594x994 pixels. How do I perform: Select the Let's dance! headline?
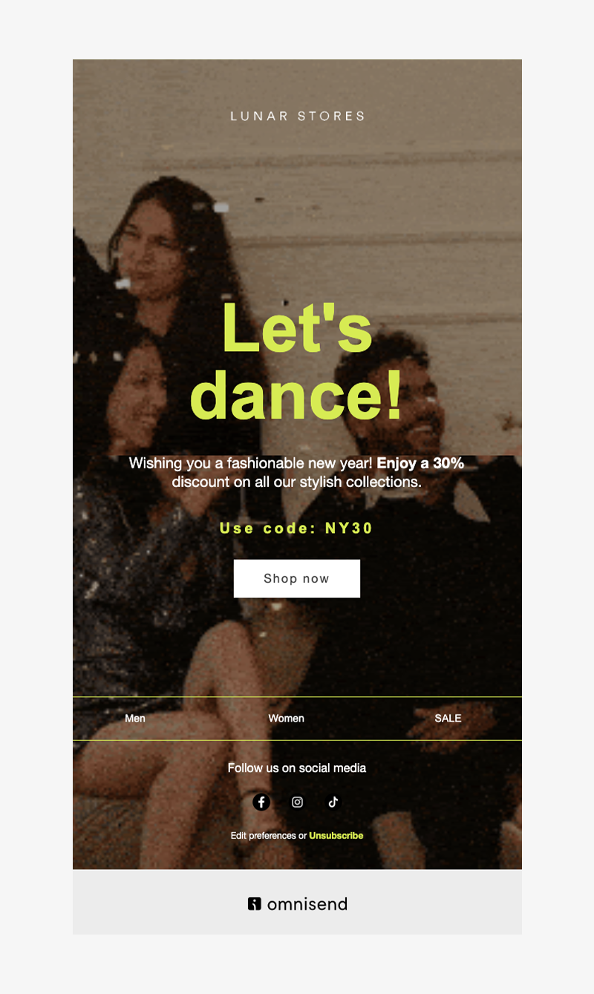(297, 361)
